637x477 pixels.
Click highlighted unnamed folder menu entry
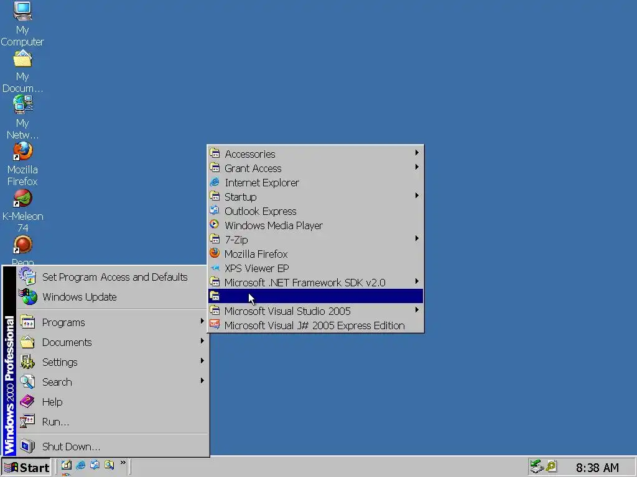[315, 296]
